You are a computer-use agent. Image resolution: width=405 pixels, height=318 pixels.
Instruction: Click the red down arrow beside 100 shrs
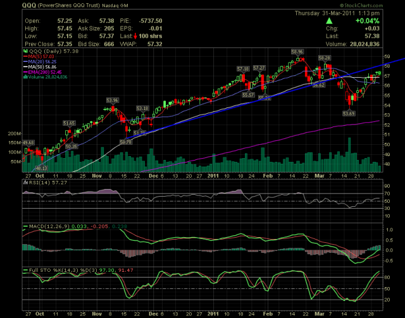pos(135,36)
